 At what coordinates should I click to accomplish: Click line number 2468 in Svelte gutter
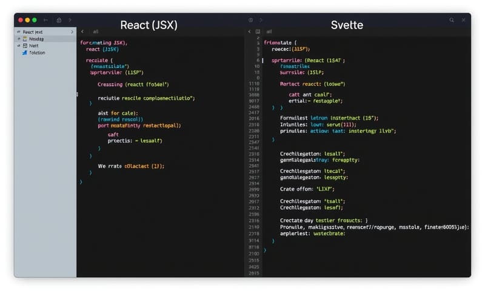click(254, 107)
